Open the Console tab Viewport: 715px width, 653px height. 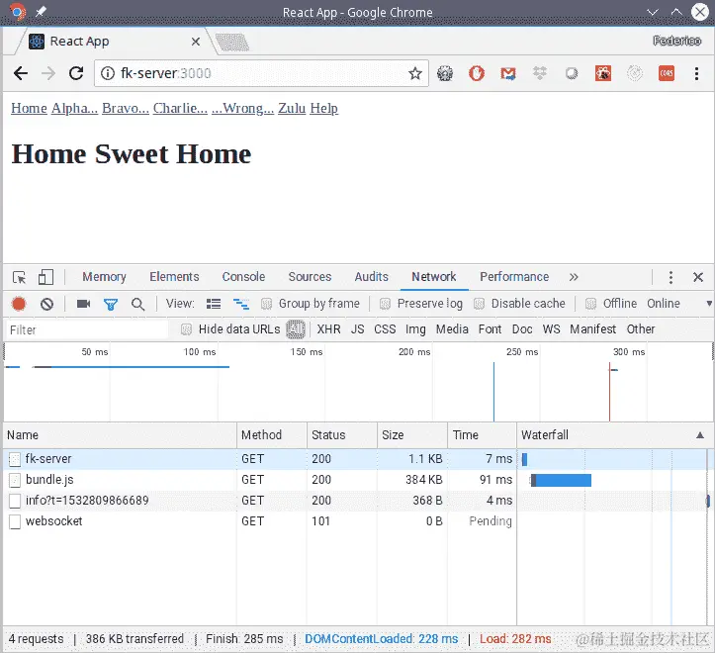[x=243, y=277]
